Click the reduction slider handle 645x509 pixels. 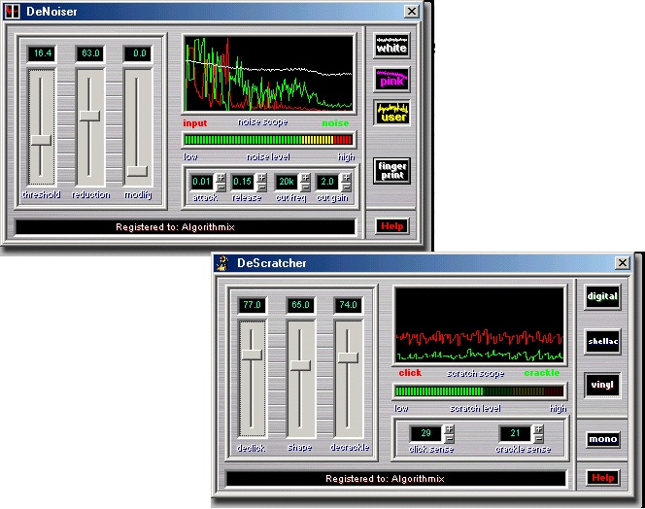pos(89,116)
